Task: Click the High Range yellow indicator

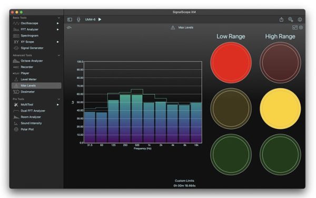Action: point(280,109)
